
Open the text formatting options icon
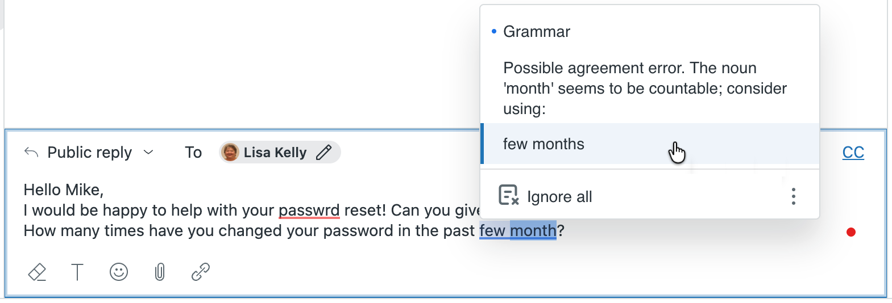pos(77,272)
